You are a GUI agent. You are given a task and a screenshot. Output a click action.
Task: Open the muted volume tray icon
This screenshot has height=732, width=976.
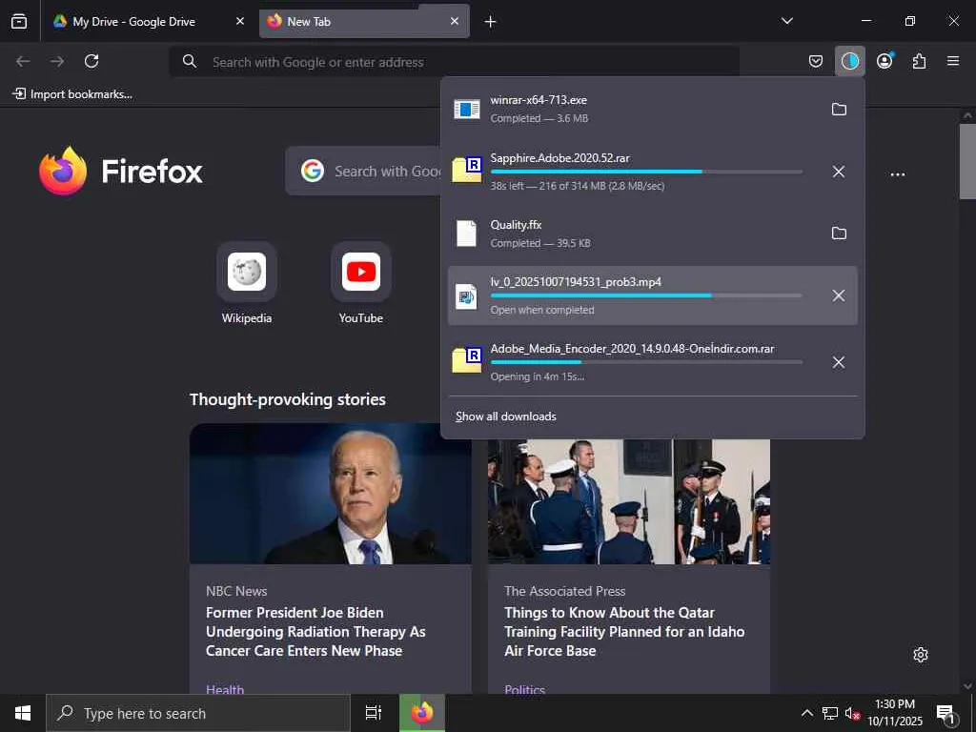852,713
